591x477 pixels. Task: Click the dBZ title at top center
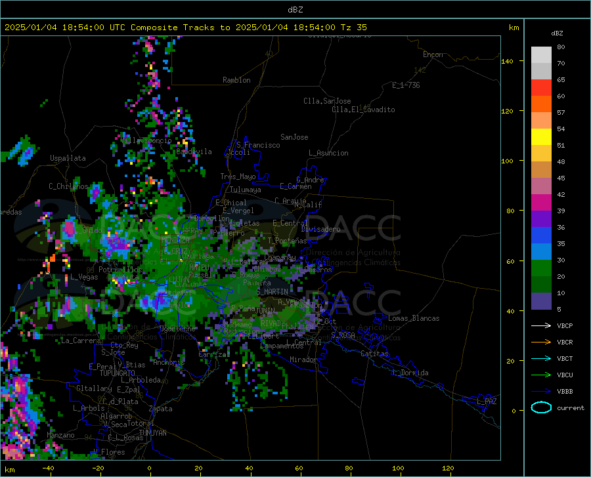[295, 10]
